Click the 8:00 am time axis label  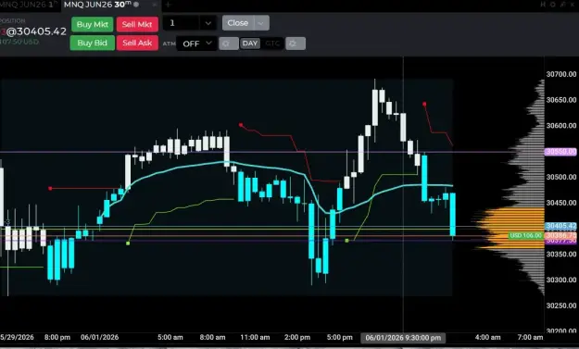point(212,337)
